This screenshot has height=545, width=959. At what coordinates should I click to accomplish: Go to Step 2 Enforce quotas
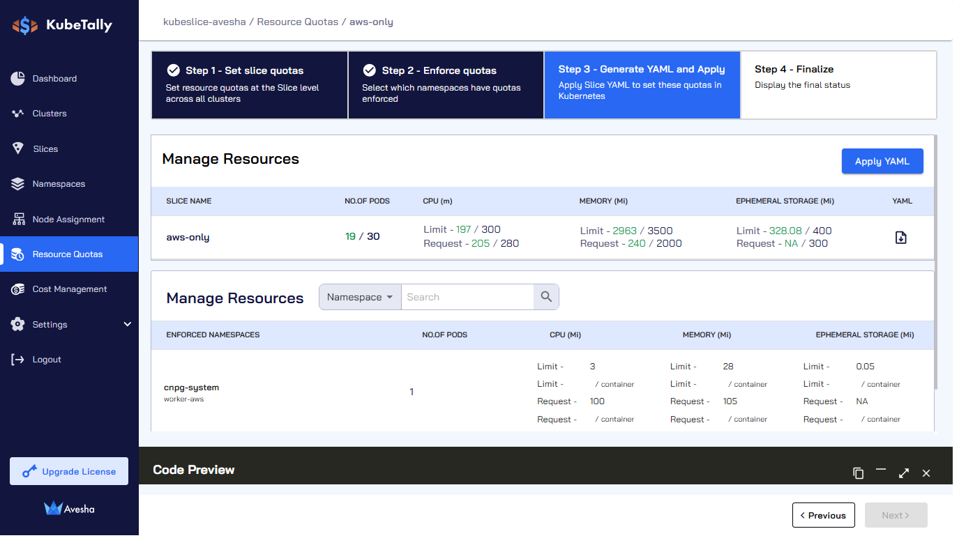(x=446, y=85)
